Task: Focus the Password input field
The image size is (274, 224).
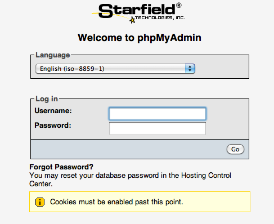Action: 158,128
